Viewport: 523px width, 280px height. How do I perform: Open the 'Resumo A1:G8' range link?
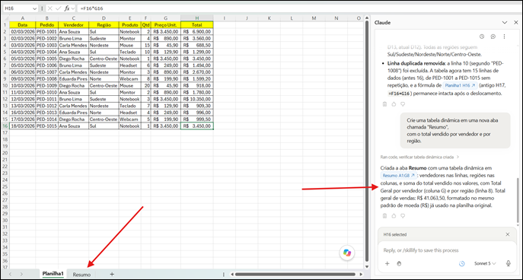[x=398, y=175]
